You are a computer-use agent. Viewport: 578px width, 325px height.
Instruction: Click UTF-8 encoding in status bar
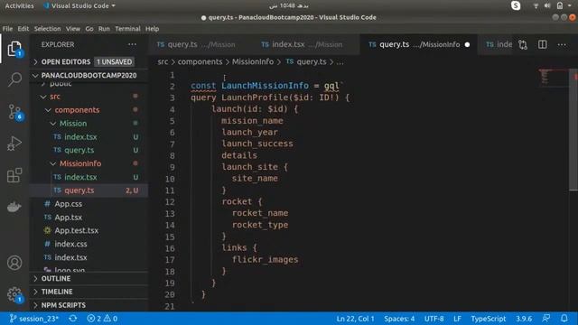pos(433,319)
